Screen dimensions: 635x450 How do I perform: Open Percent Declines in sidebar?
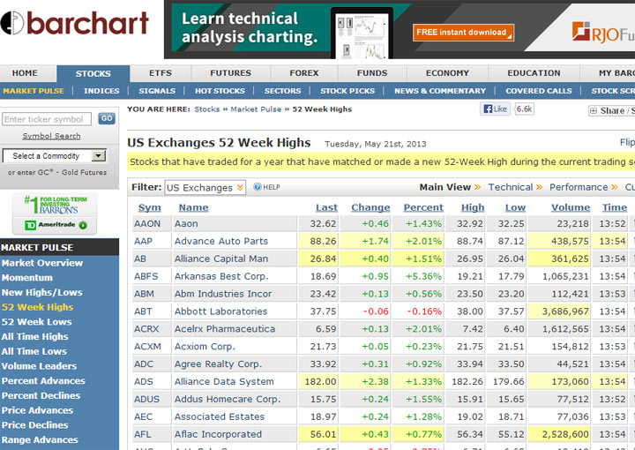(41, 395)
